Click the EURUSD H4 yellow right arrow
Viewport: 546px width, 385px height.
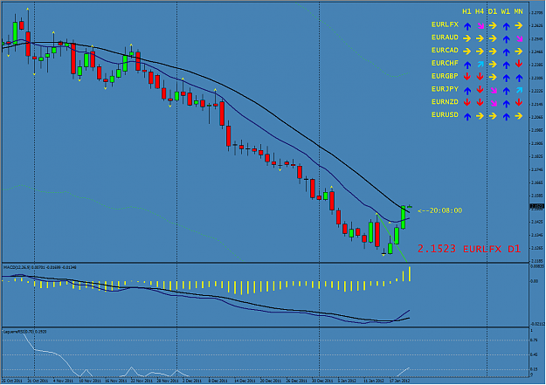(480, 115)
